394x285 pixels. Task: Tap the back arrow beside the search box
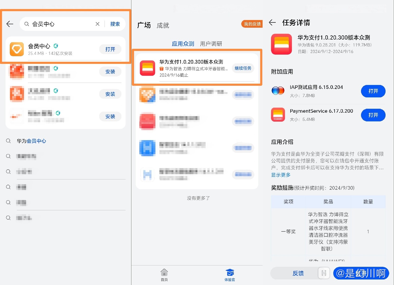click(x=10, y=24)
